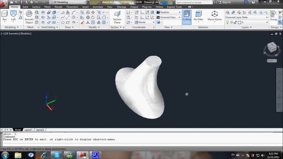
Task: Open Skype from the taskbar
Action: [x=57, y=155]
